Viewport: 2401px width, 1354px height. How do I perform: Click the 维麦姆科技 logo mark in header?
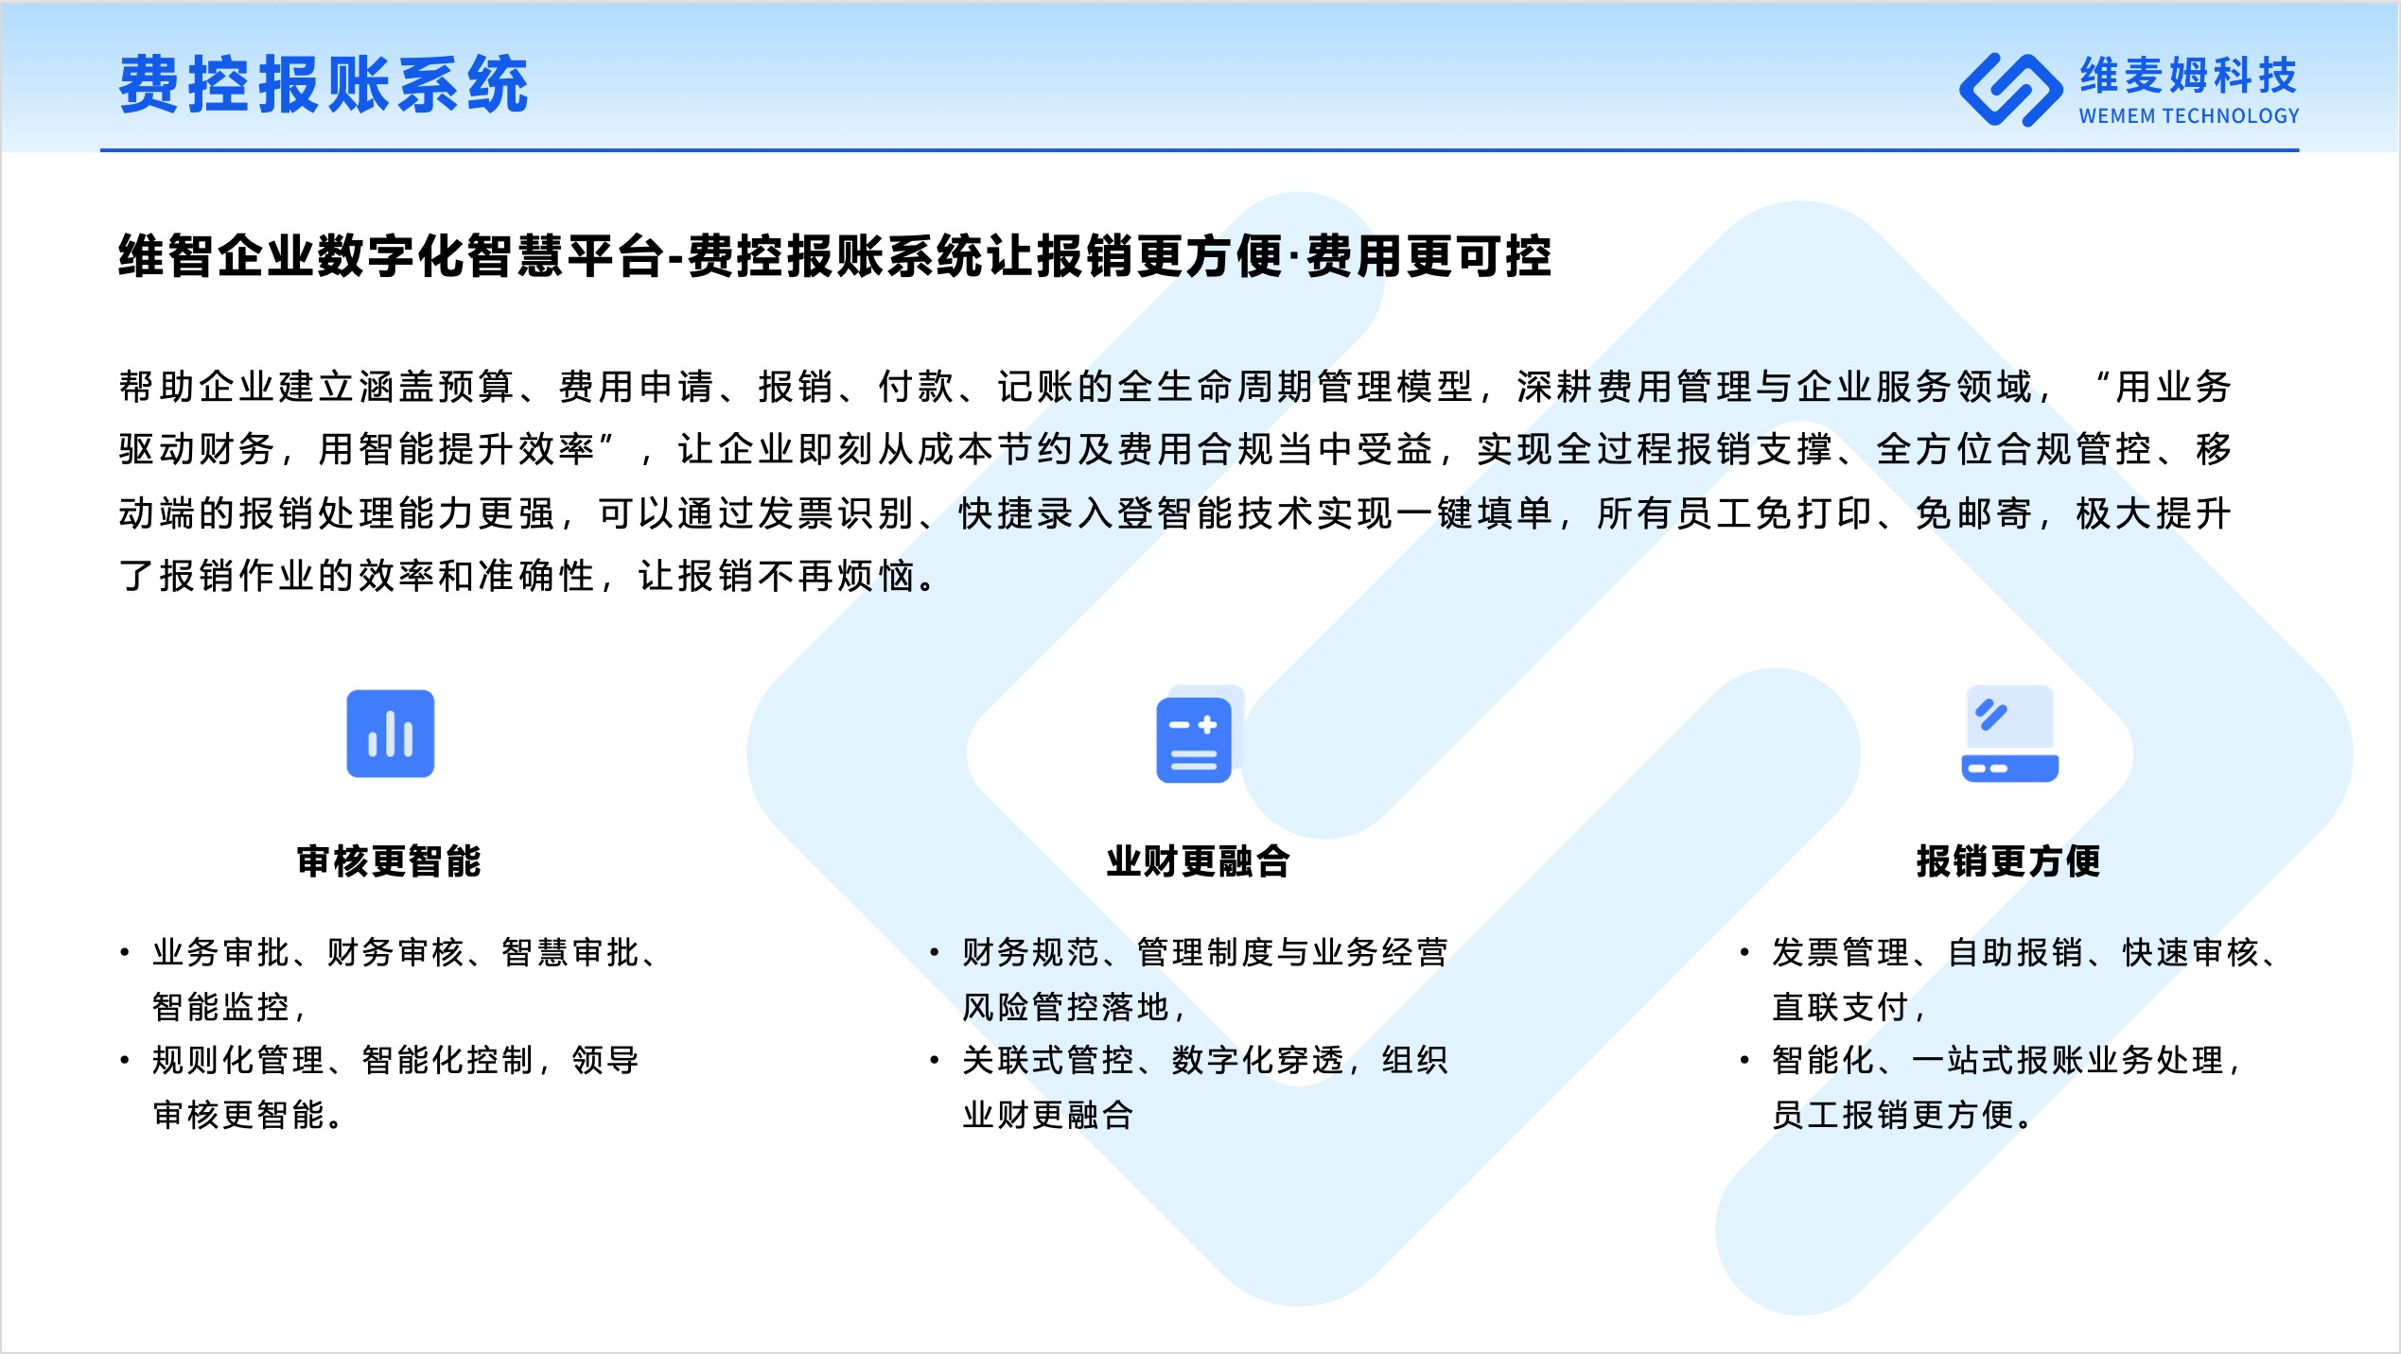tap(2010, 90)
